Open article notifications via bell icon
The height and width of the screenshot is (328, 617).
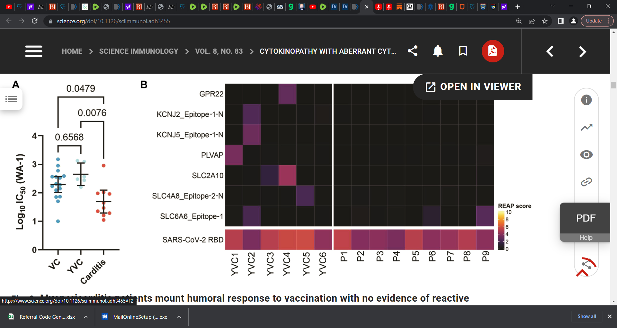coord(438,51)
